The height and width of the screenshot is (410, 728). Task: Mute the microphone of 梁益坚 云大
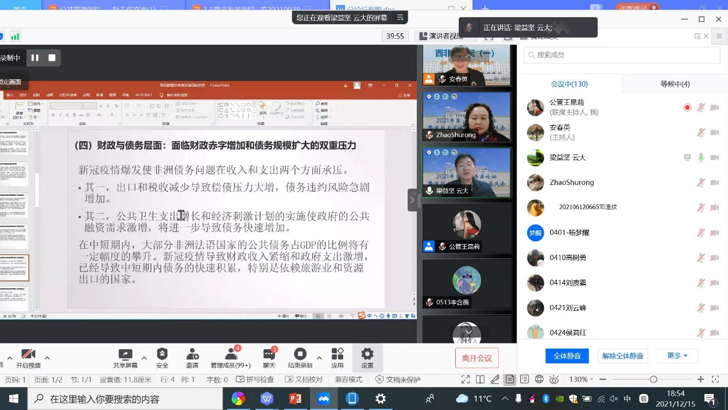click(x=701, y=158)
